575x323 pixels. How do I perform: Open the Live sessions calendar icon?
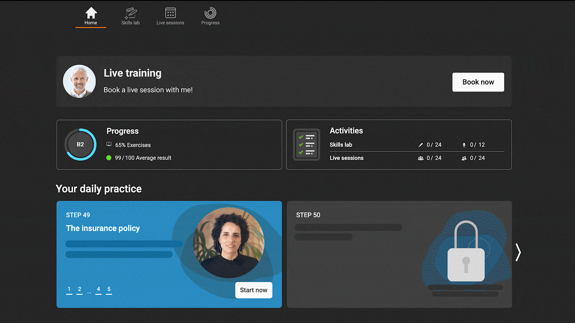[x=170, y=13]
